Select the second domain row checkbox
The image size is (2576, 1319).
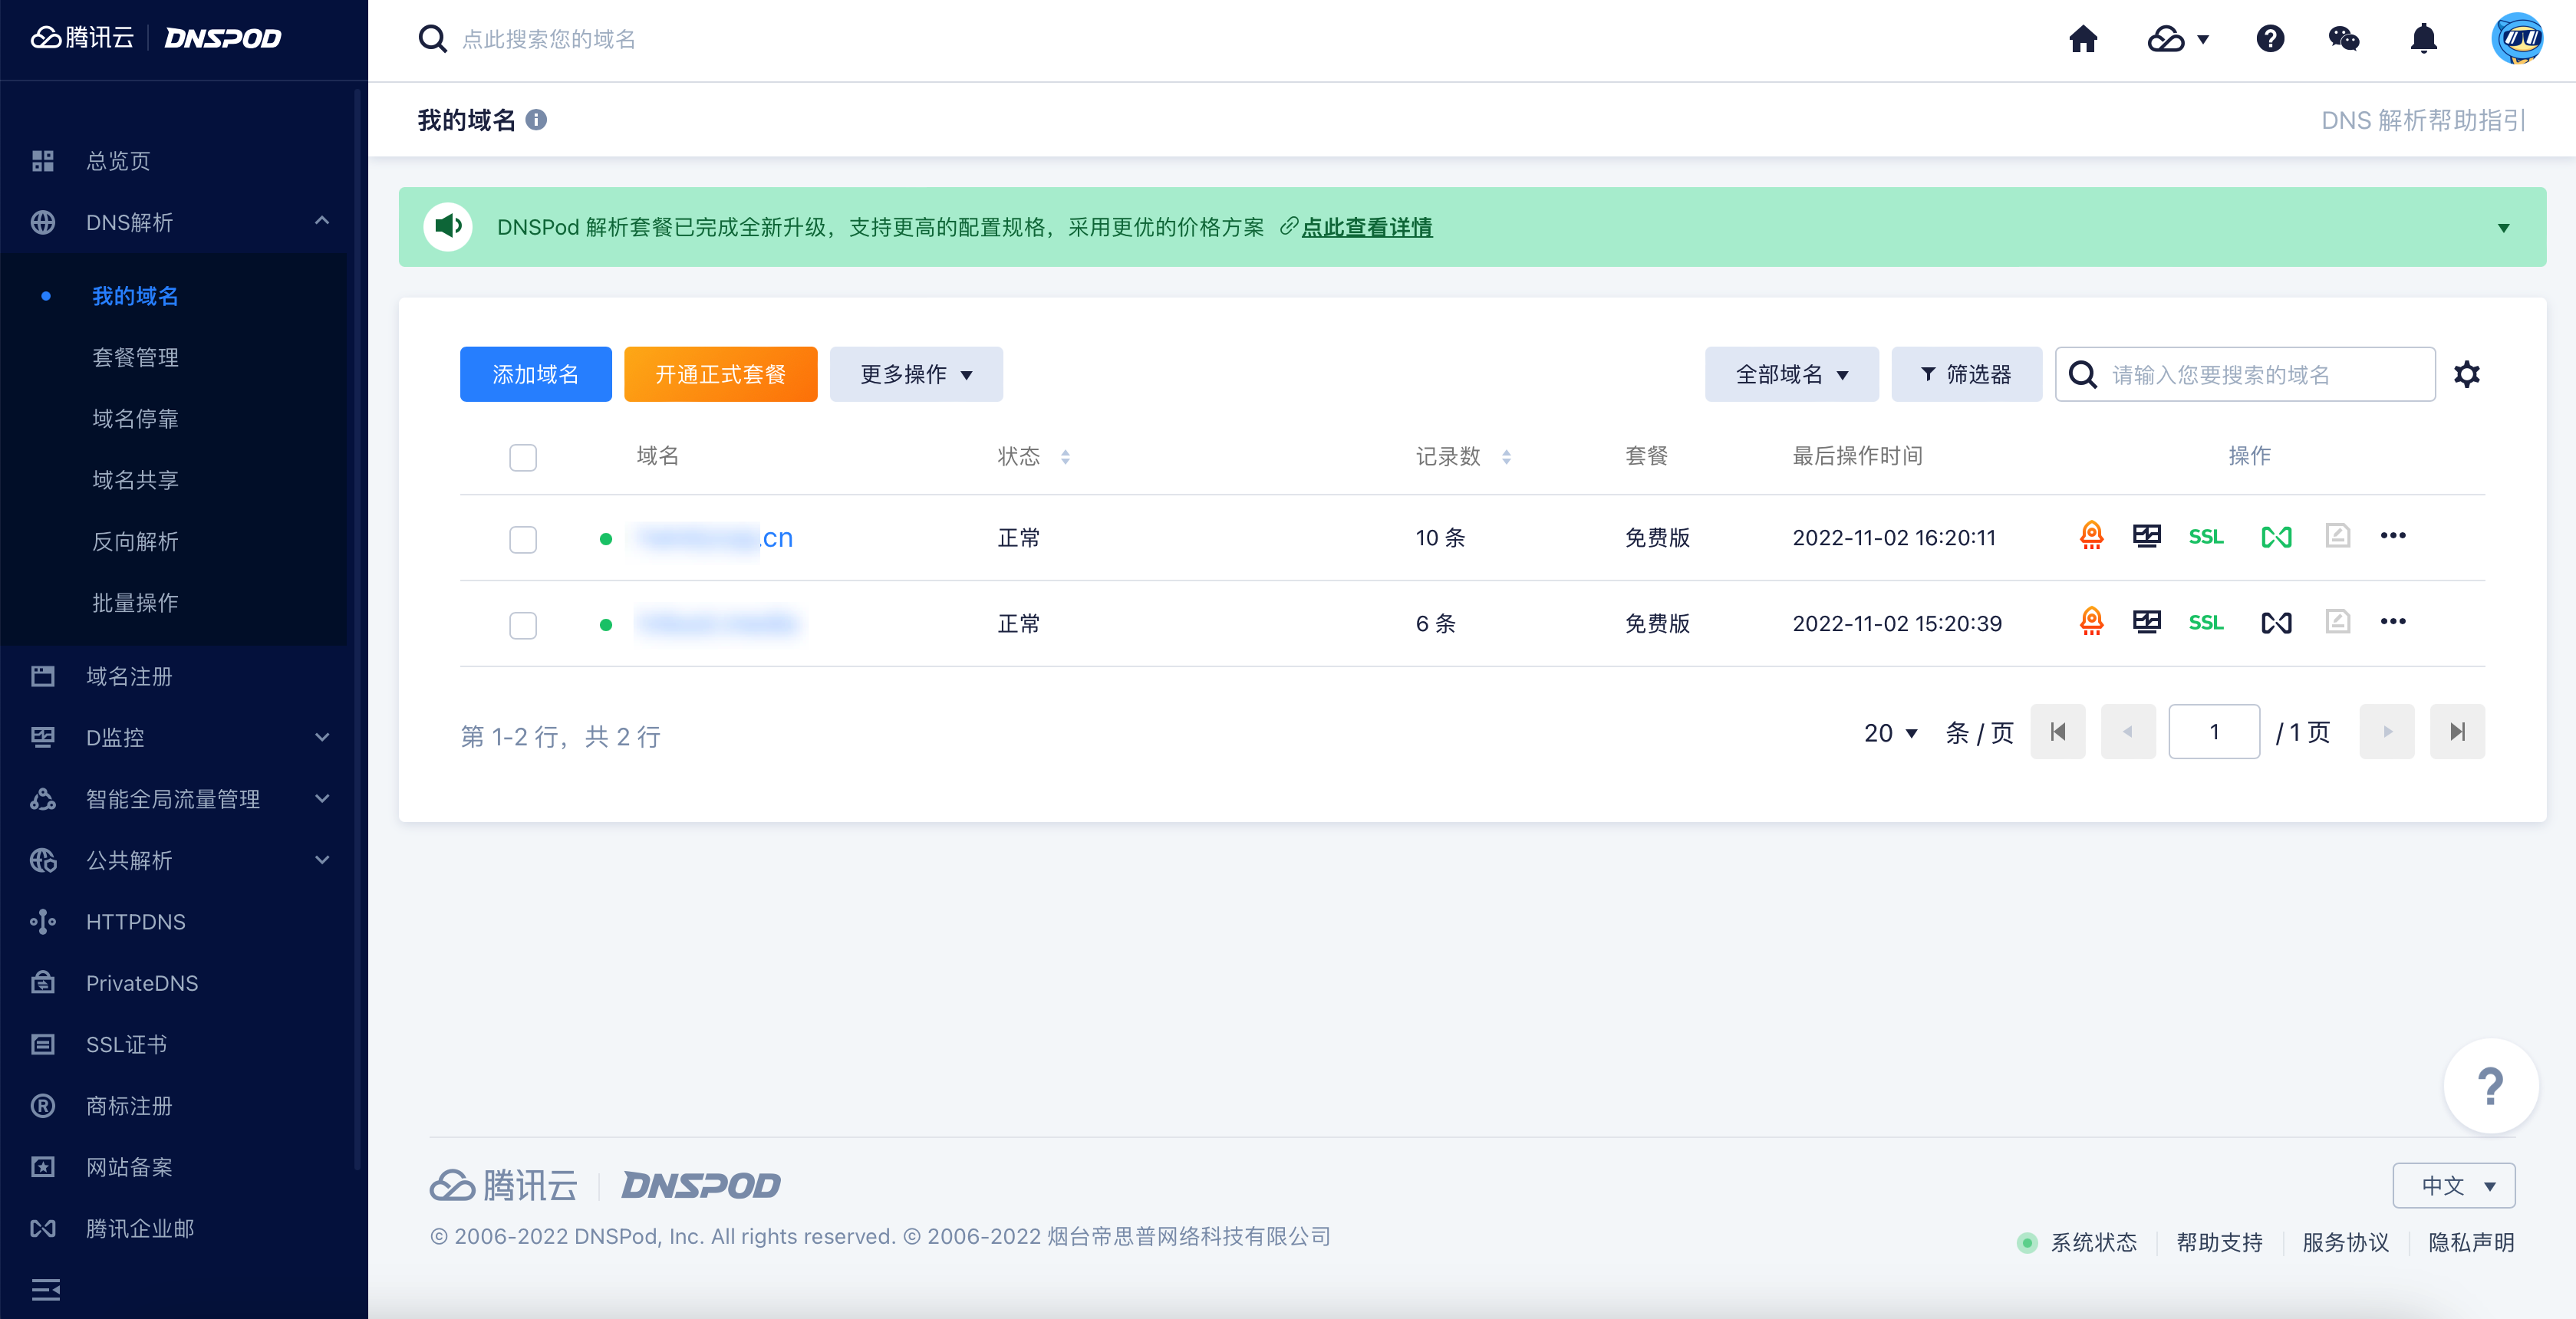523,625
